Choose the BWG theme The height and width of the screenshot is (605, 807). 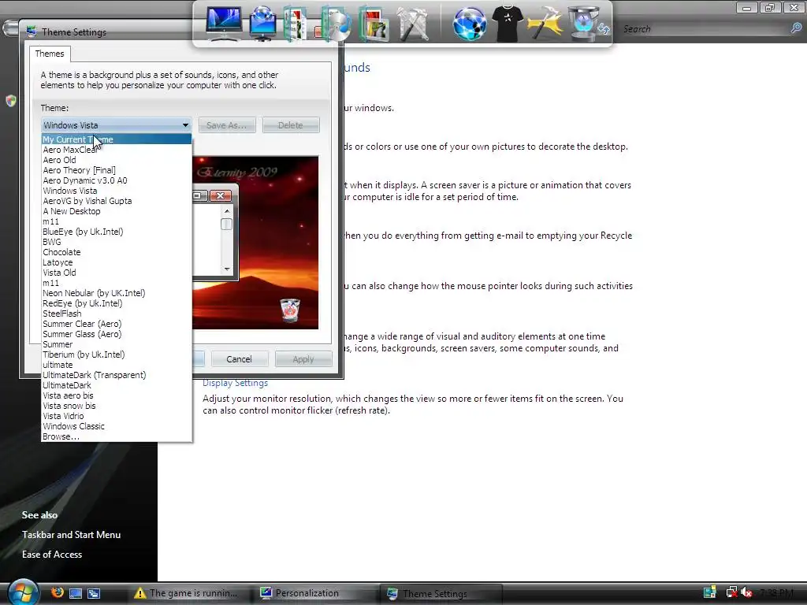point(117,242)
